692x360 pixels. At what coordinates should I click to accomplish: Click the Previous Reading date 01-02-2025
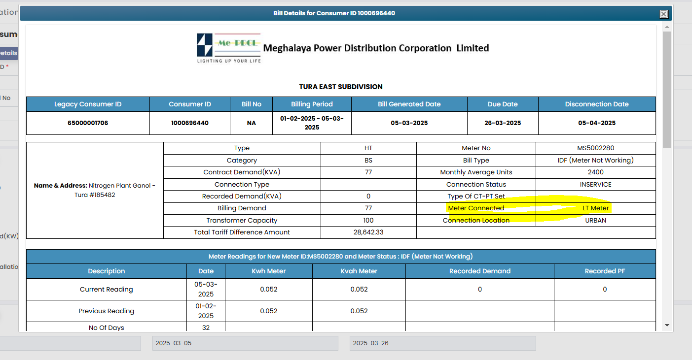click(x=206, y=311)
